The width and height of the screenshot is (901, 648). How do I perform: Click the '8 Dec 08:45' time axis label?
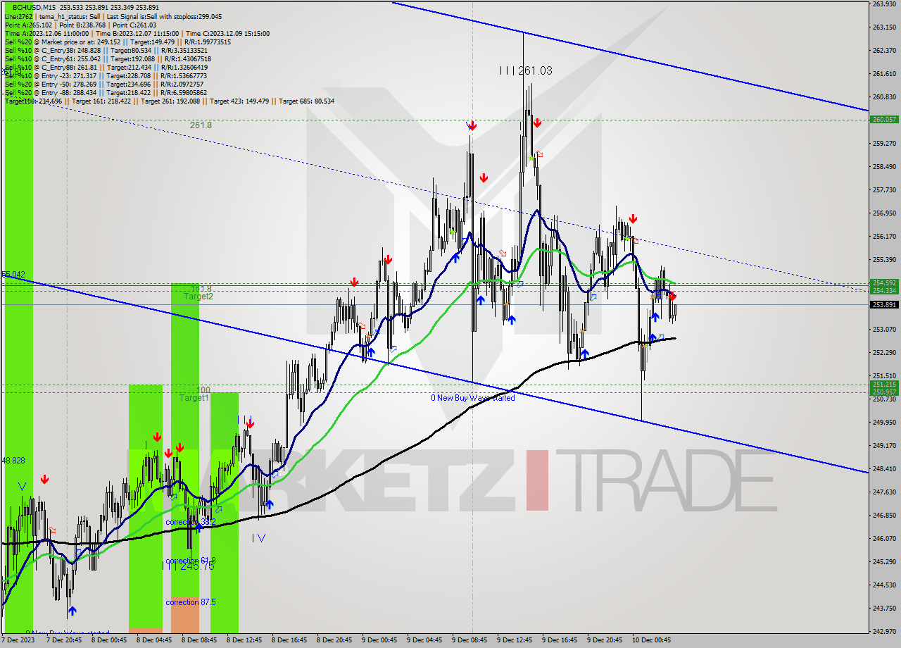point(199,641)
